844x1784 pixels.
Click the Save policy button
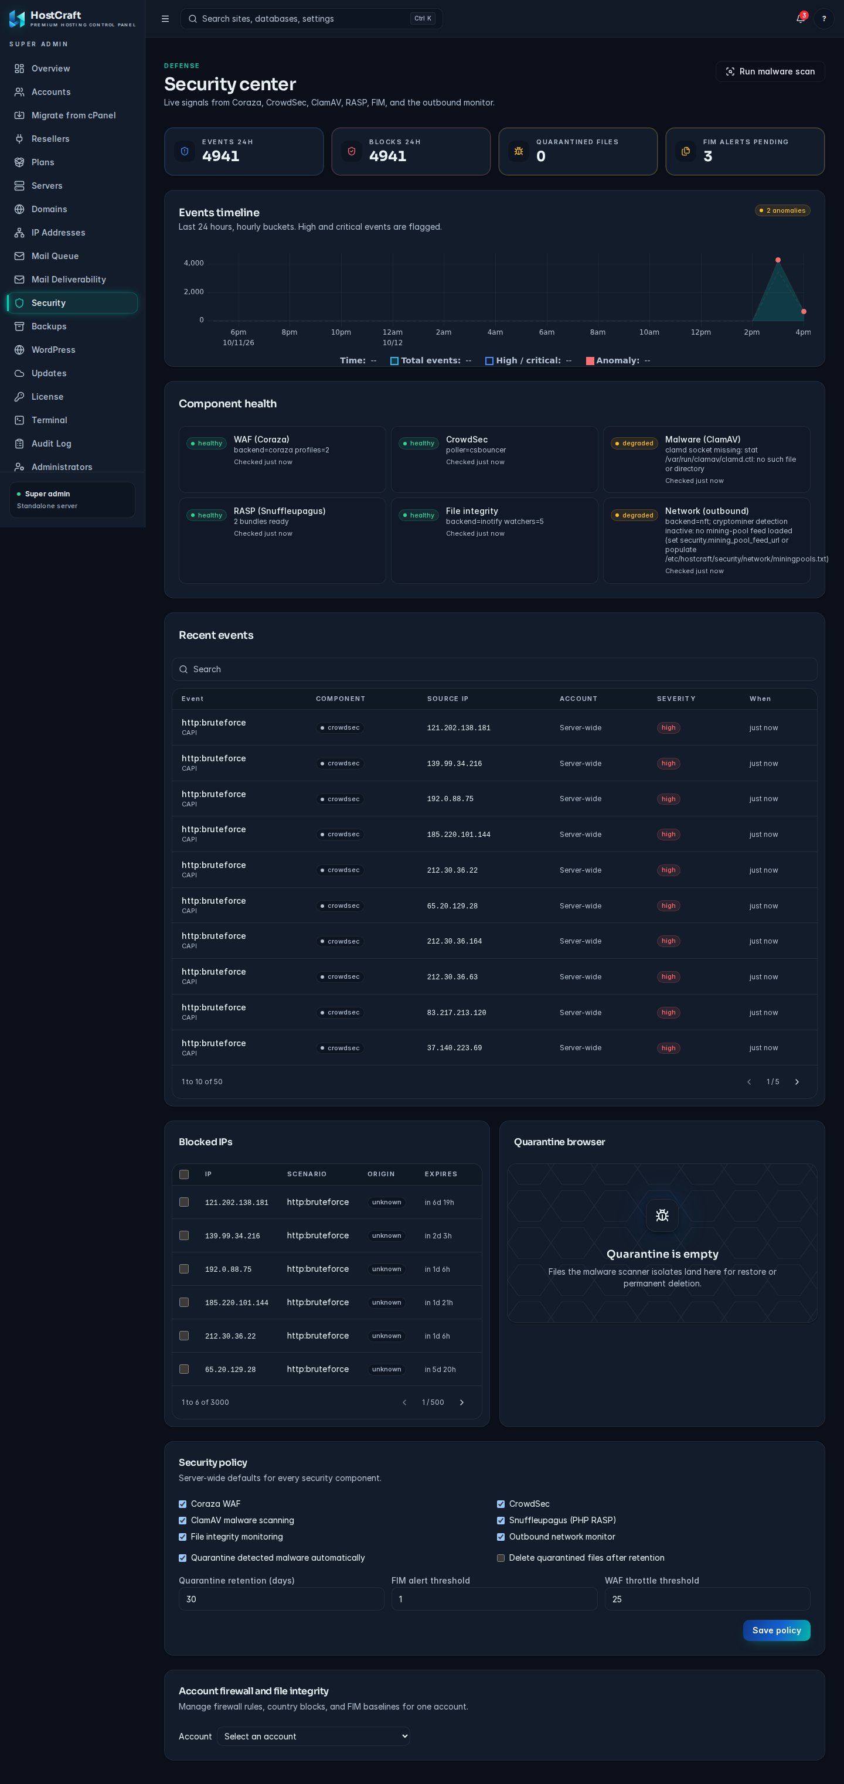[776, 1630]
